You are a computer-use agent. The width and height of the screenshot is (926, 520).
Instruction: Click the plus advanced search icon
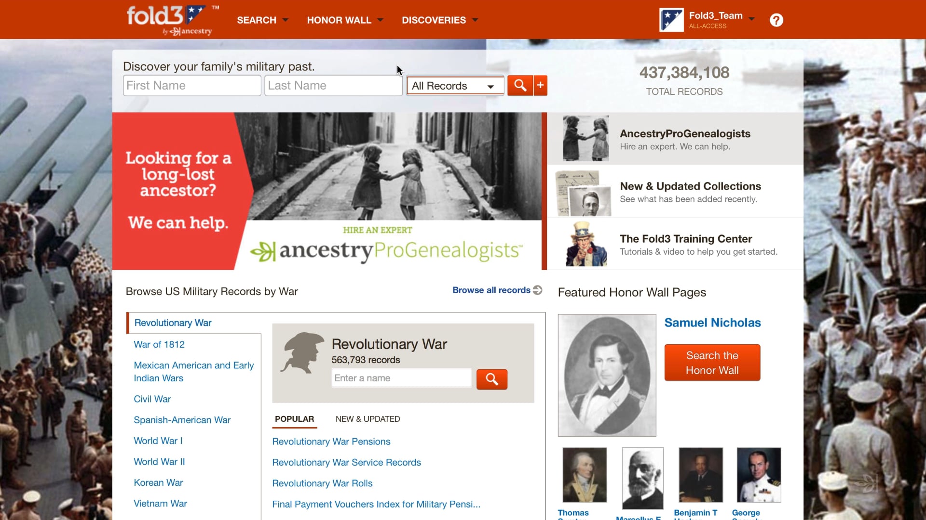(541, 86)
